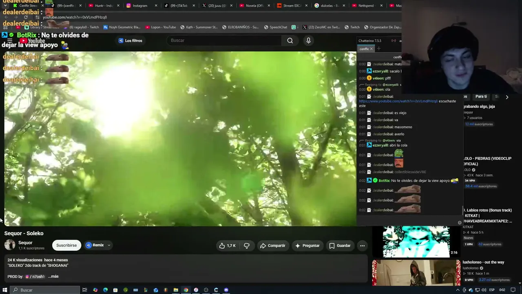Open the Windows Start menu

(5, 290)
